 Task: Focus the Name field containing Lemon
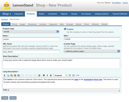[31, 39]
